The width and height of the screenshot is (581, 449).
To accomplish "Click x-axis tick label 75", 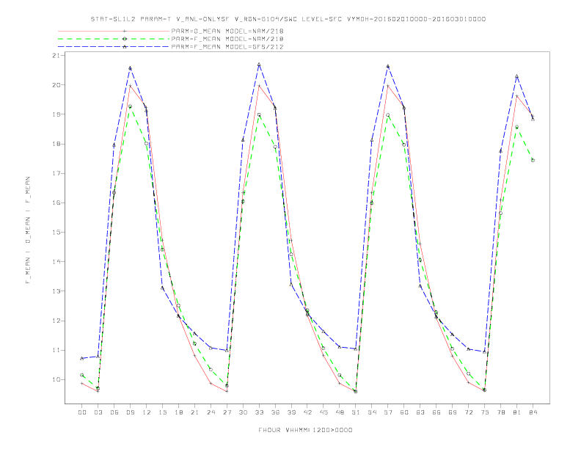I will point(485,412).
